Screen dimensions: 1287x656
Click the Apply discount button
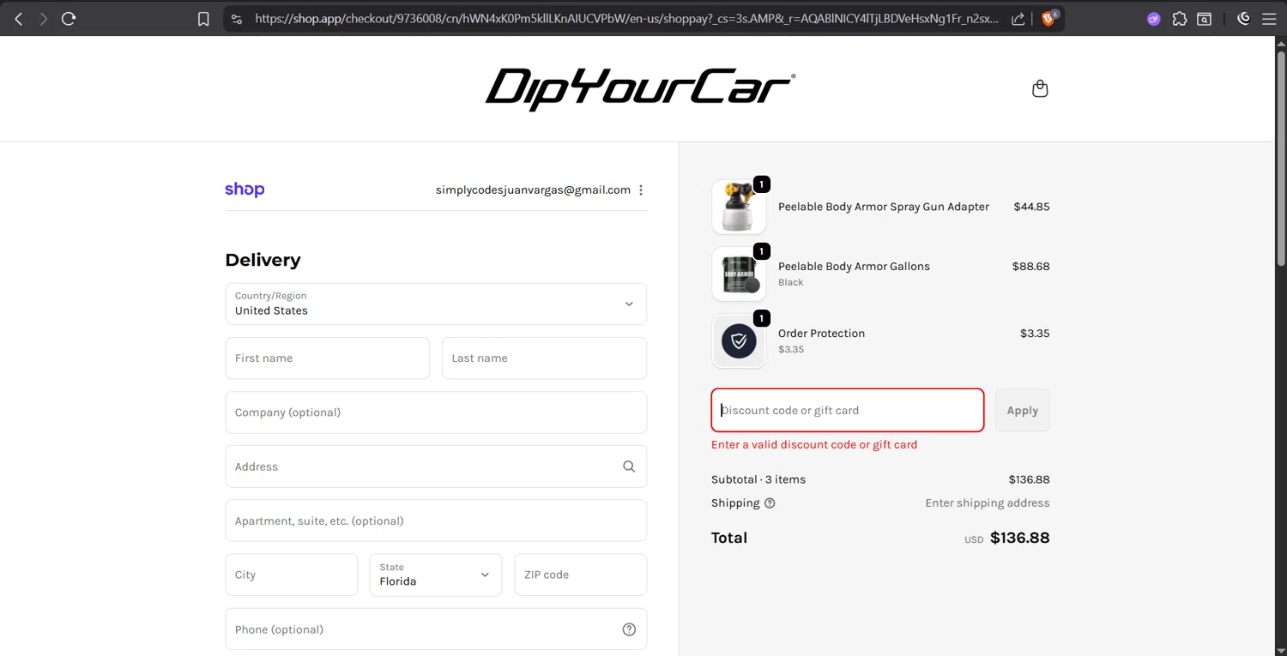pyautogui.click(x=1023, y=410)
